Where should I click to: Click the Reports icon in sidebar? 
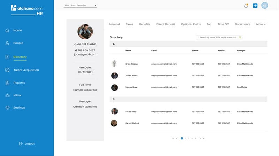click(x=7, y=83)
